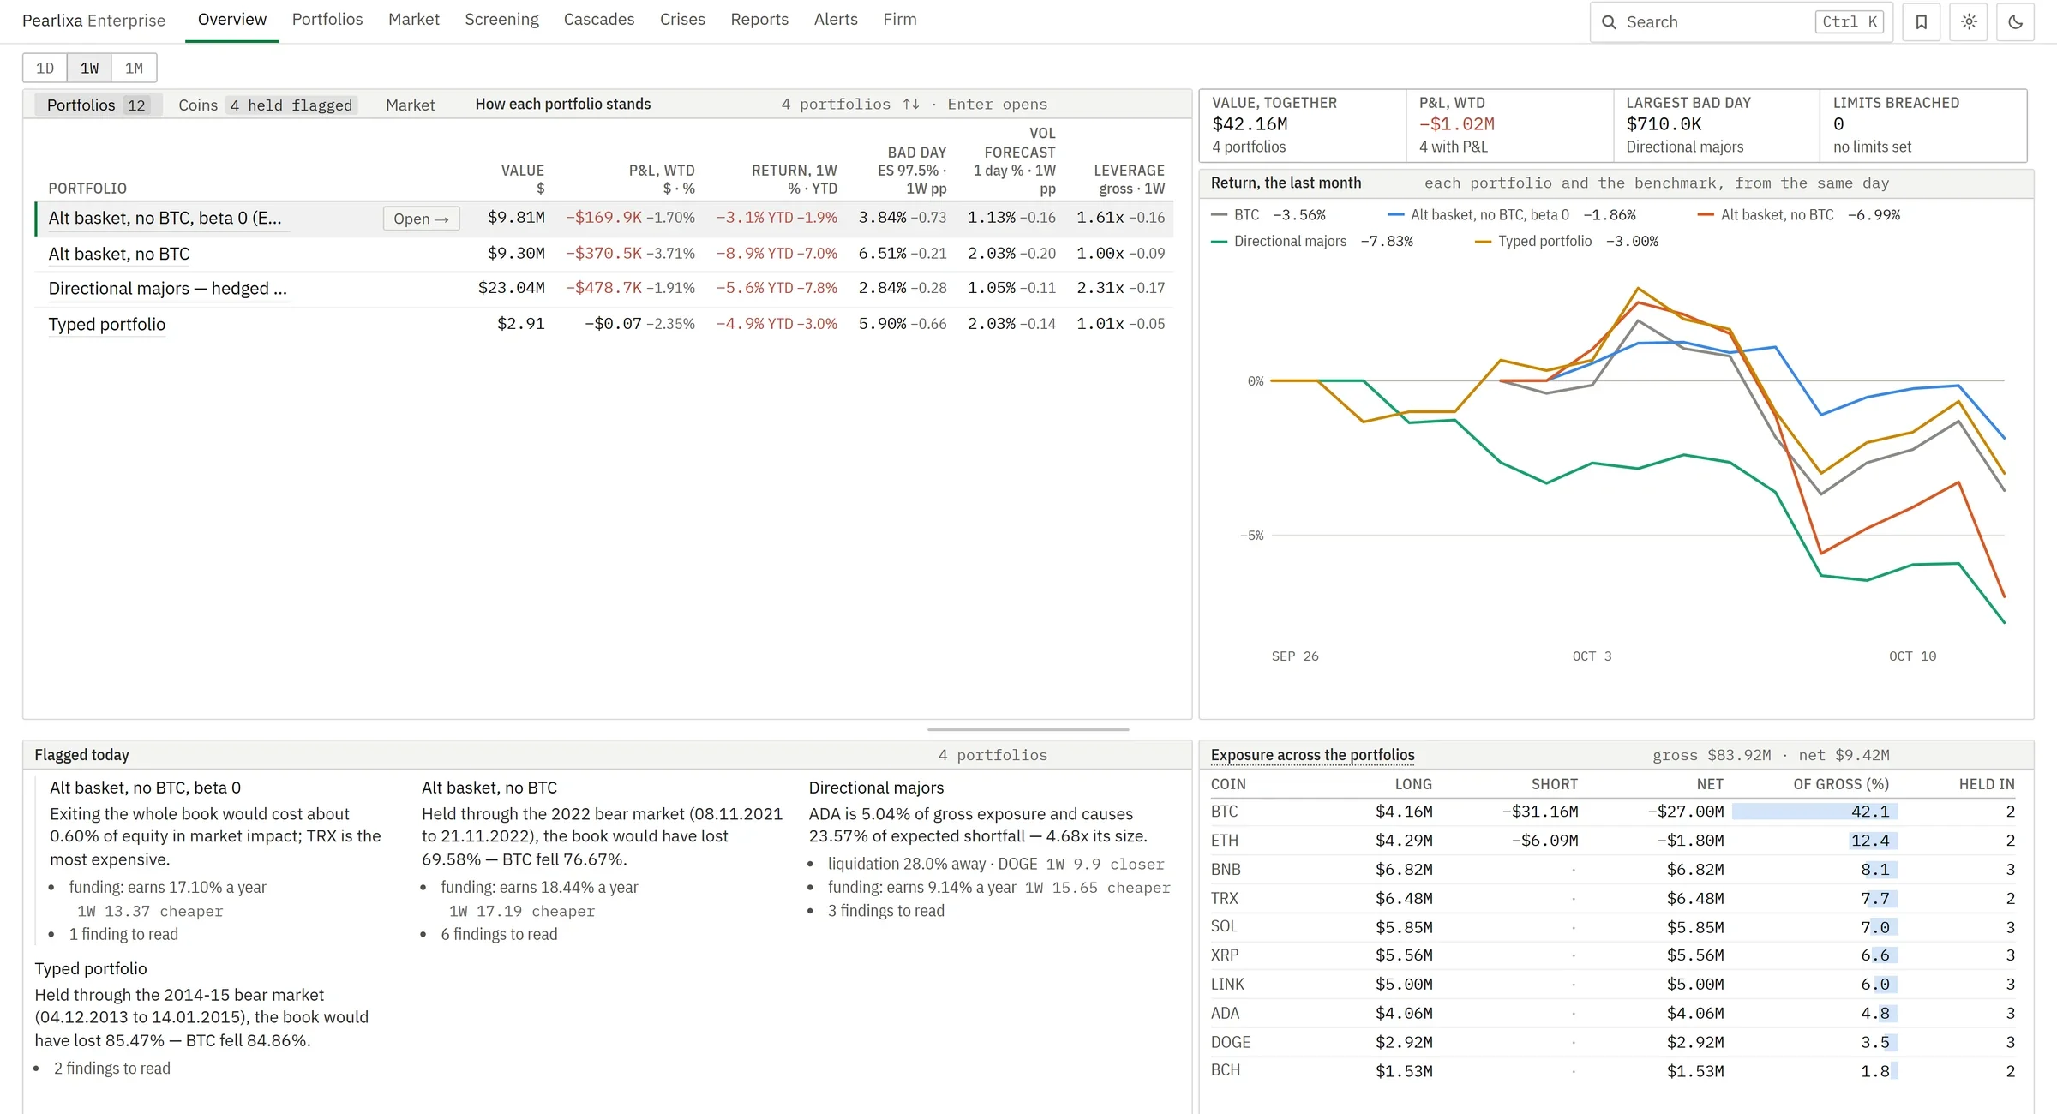Open the Directional majors — hedged portfolio row

pos(604,289)
